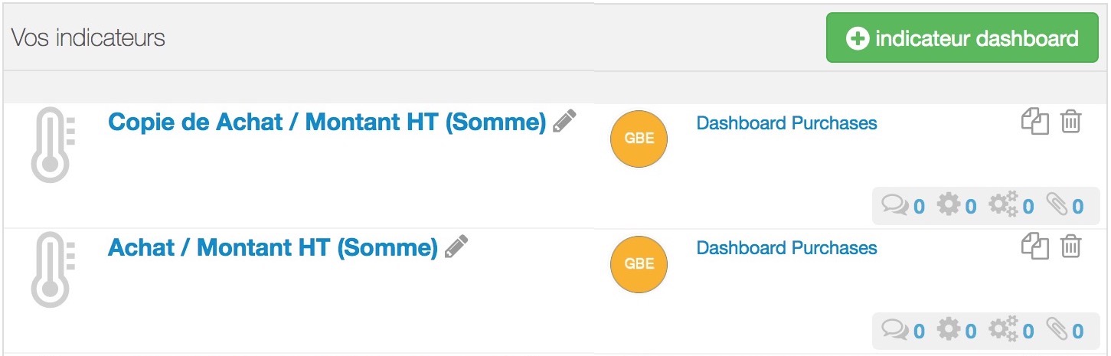This screenshot has height=356, width=1111.
Task: Click multiple-gears counter on first indicator
Action: (x=1011, y=205)
